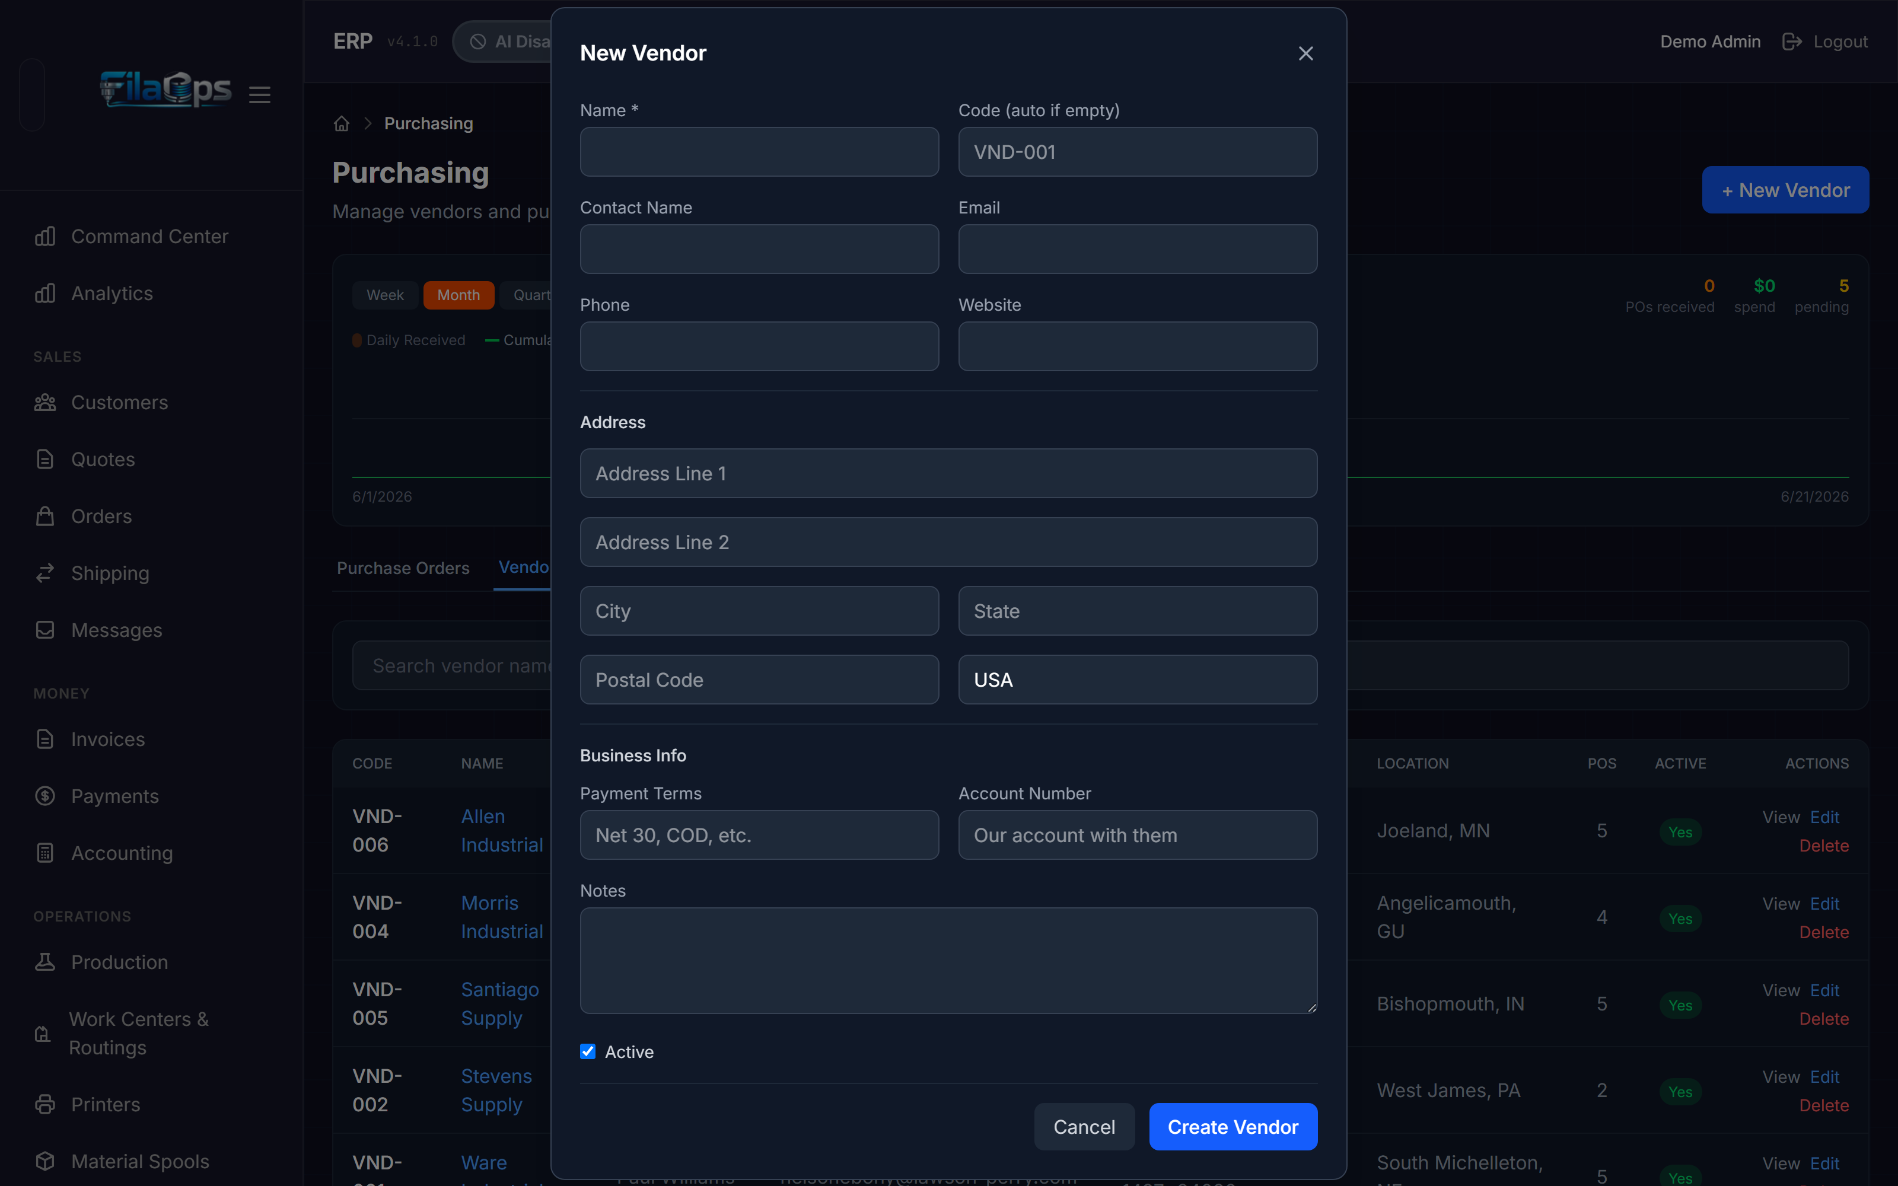Screen dimensions: 1898x1186
Task: Toggle the sidebar hamburger menu icon
Action: (x=260, y=95)
